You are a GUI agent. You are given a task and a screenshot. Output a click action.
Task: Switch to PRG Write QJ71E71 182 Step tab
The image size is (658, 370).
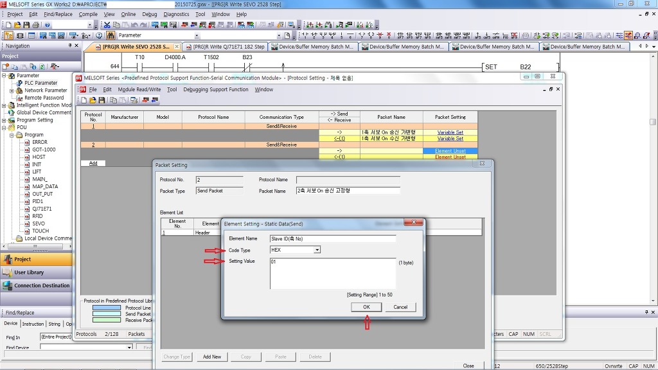pos(228,47)
